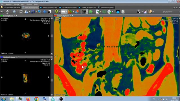This screenshot has height=101, width=180.
Task: Maximize the Axial plane view
Action: click(x=51, y=16)
